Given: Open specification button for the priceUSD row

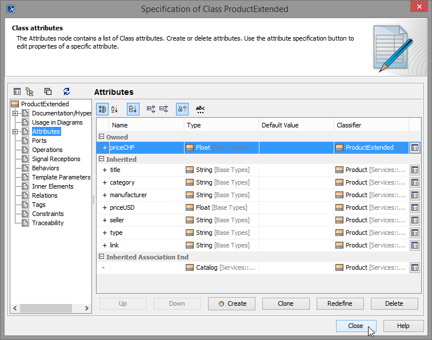Looking at the screenshot, I should tap(415, 208).
